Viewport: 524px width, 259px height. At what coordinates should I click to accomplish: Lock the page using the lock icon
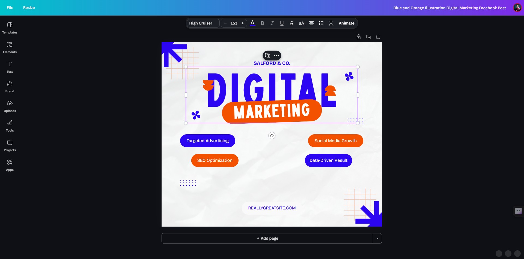point(359,37)
